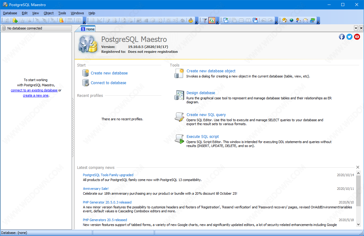Click the yellow joystick plugin icon in toolbar
364x236 pixels.
pos(190,20)
